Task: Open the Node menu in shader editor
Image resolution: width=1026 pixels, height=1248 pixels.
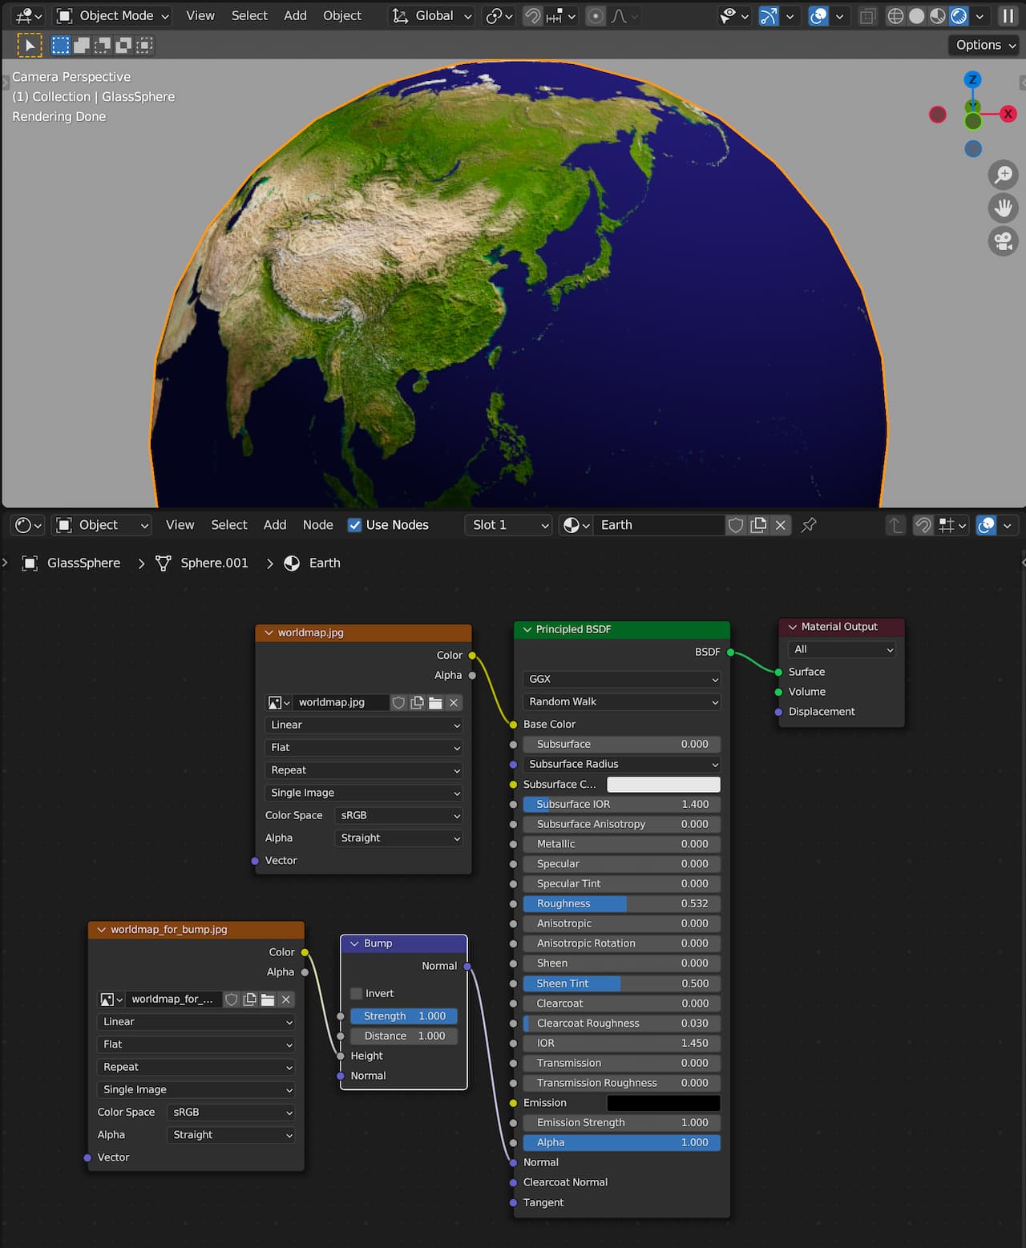Action: (x=317, y=525)
